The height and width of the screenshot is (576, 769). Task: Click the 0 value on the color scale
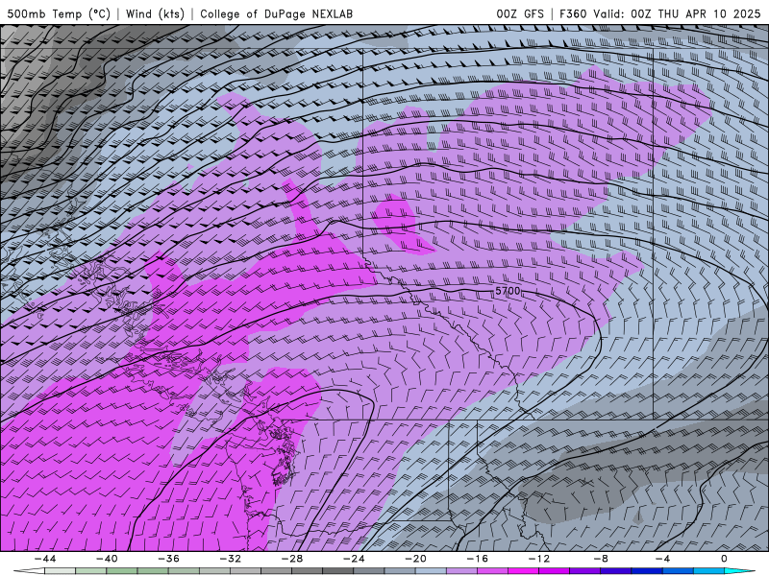(x=725, y=559)
